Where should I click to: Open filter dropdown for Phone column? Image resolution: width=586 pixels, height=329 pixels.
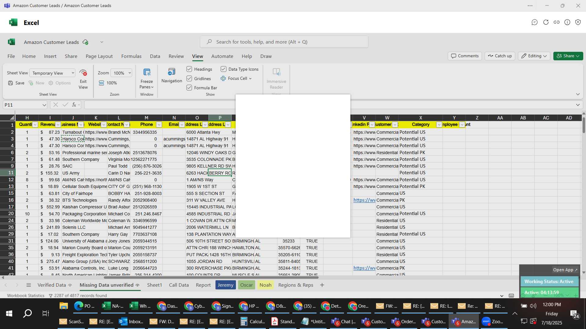[x=159, y=125]
